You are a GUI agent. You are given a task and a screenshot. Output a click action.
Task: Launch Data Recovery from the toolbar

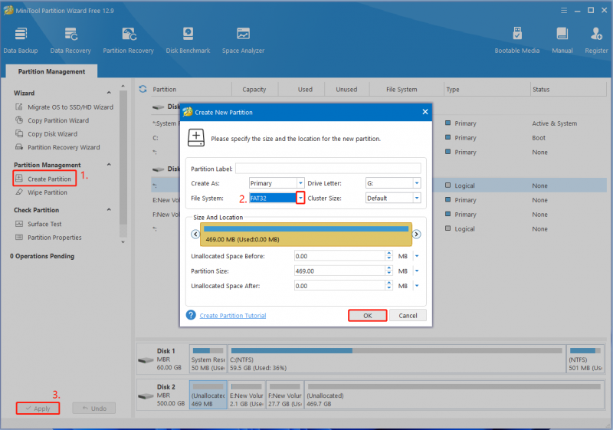pyautogui.click(x=70, y=40)
